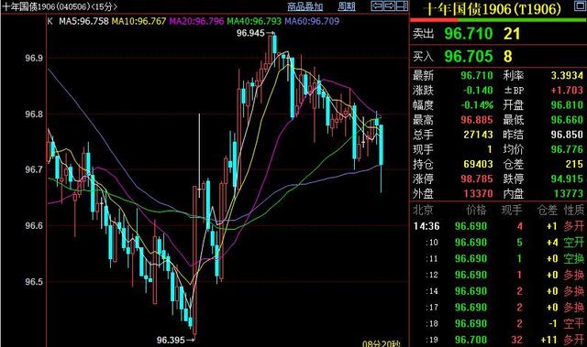Select the MA10:96.767 indicator label
The height and width of the screenshot is (347, 587).
point(138,21)
